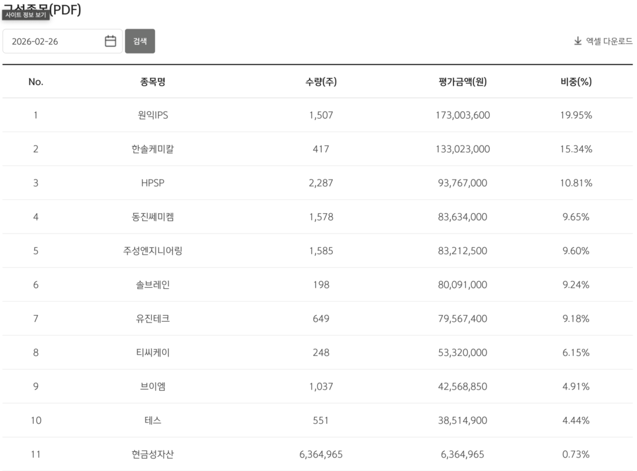Click 동진쎄미켐 in the list
637x471 pixels.
[x=152, y=217]
